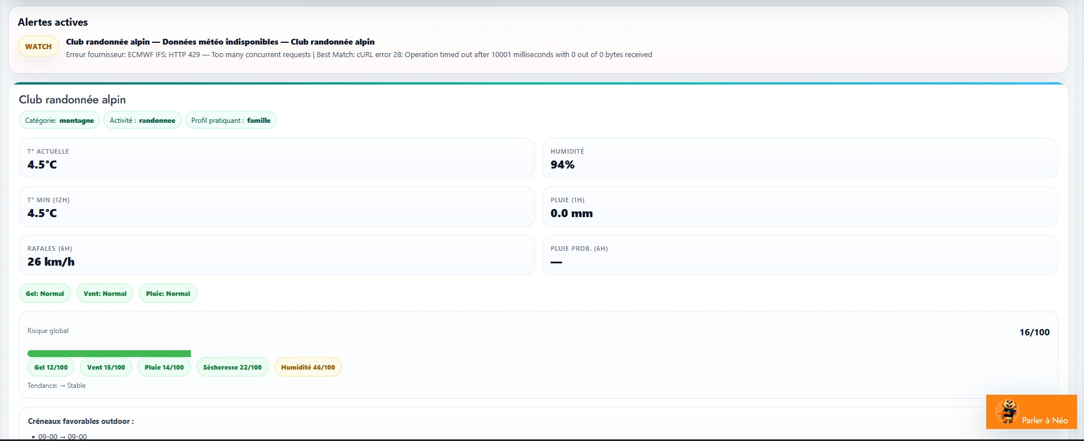Click the Vent 15/100 risk chip

106,367
